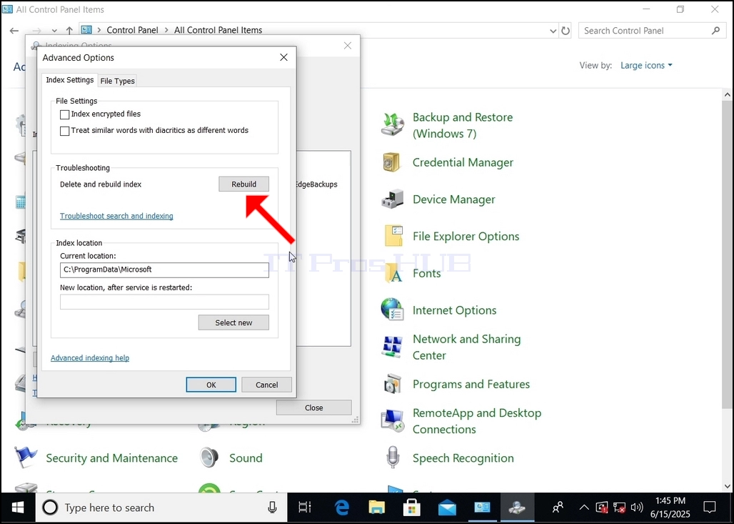Click the Select new button

[x=233, y=322]
